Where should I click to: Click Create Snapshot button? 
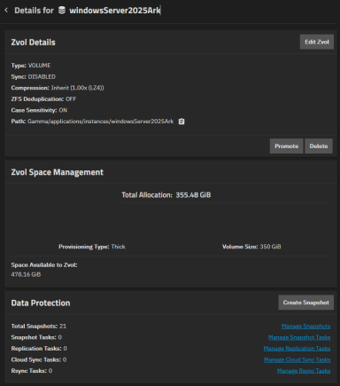click(x=305, y=303)
